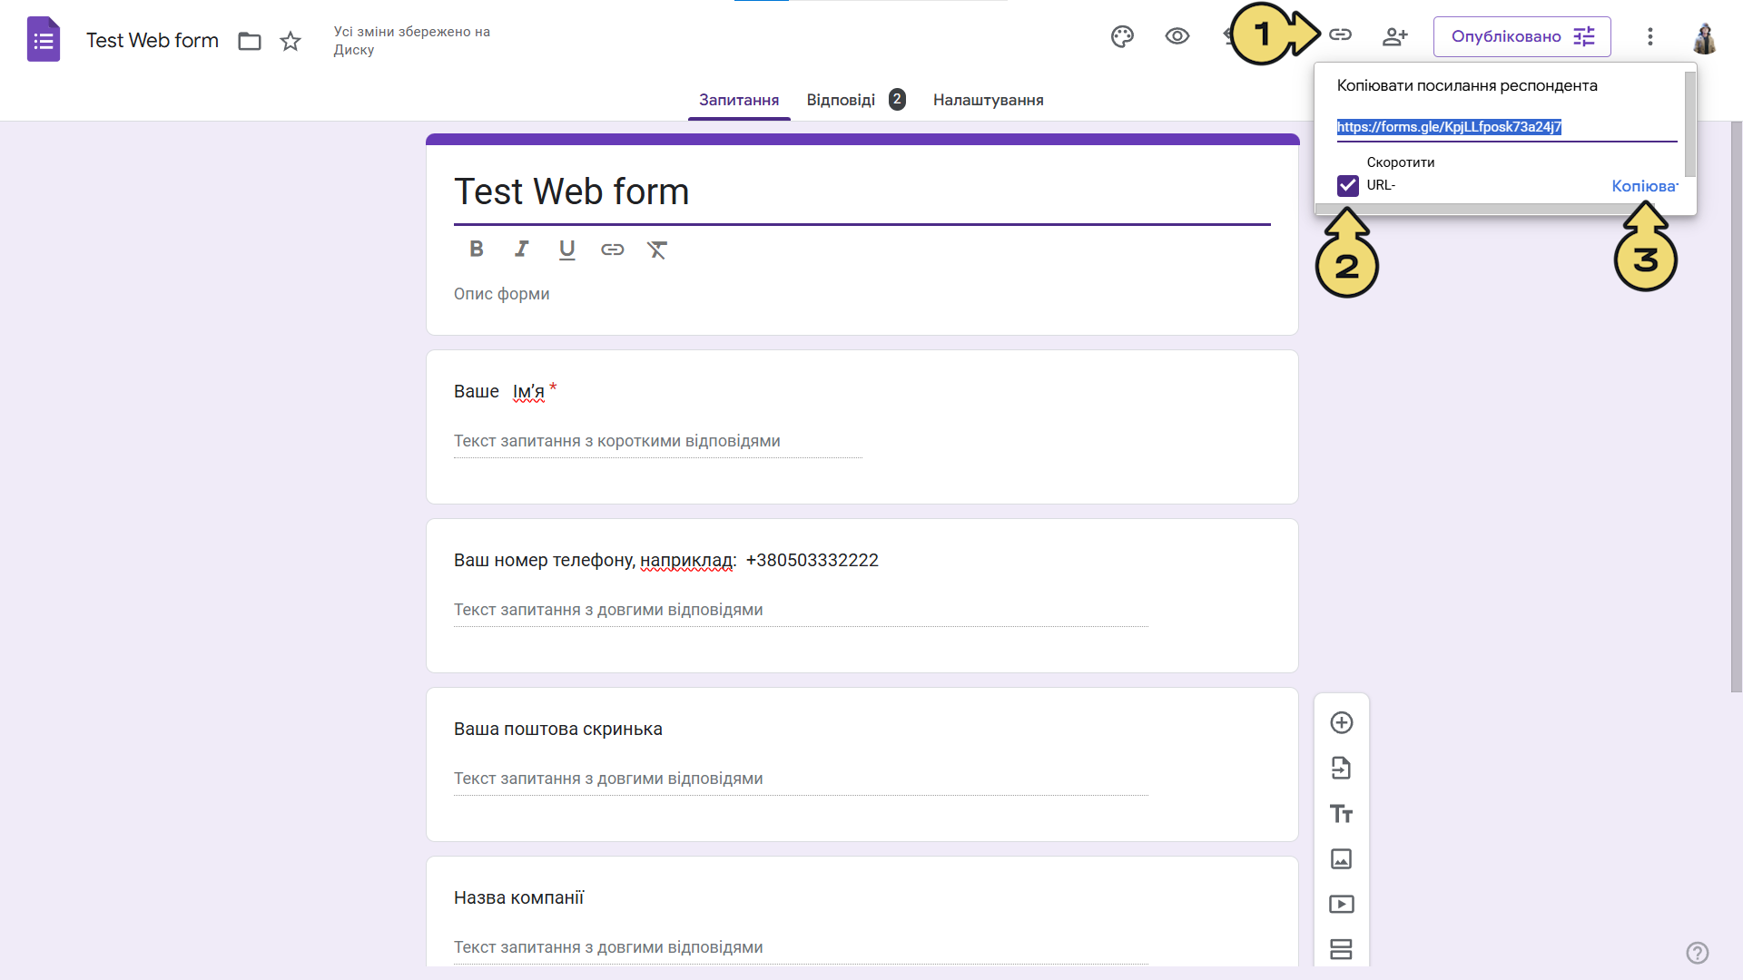1743x980 pixels.
Task: Star the Test Web form
Action: tap(290, 41)
